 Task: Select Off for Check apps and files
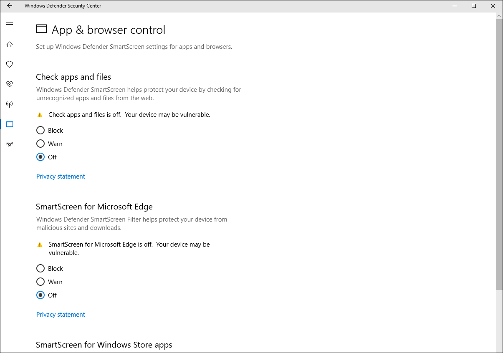point(40,157)
